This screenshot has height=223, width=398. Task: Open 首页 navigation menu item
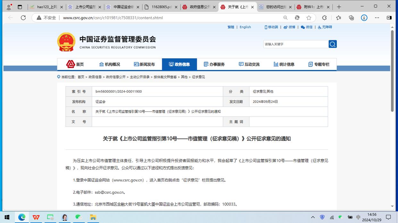click(75, 64)
